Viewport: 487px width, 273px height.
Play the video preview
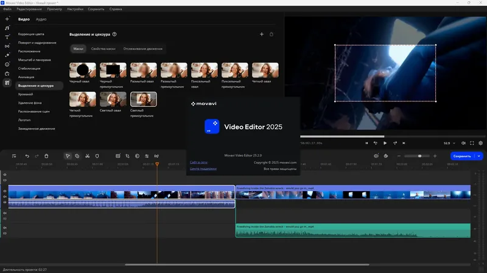(385, 143)
